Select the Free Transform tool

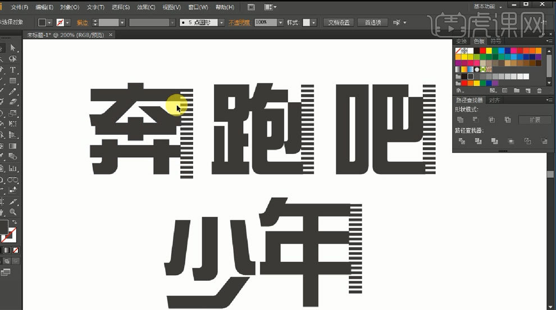[x=13, y=124]
